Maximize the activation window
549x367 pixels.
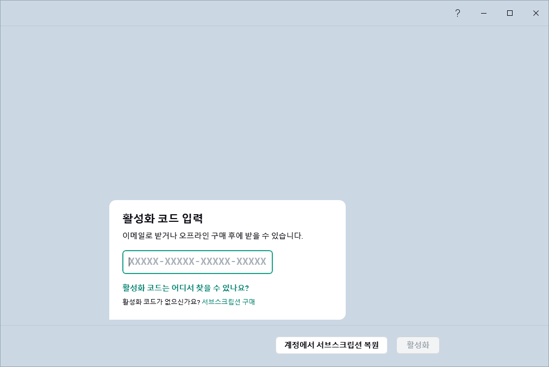[x=510, y=13]
